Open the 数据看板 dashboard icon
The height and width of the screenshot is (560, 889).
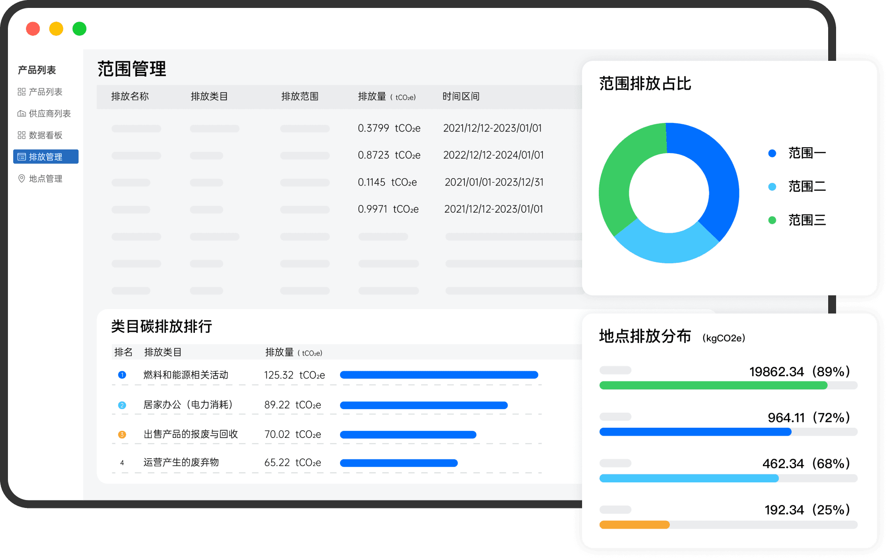pos(21,135)
